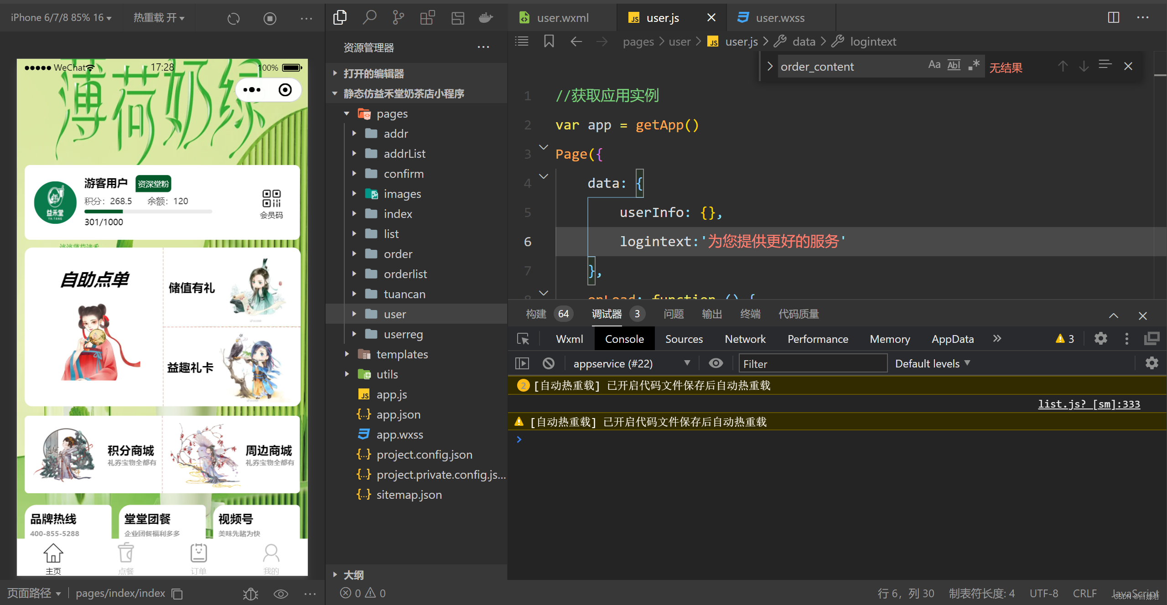Go back with the left arrow
1167x605 pixels.
[x=576, y=41]
